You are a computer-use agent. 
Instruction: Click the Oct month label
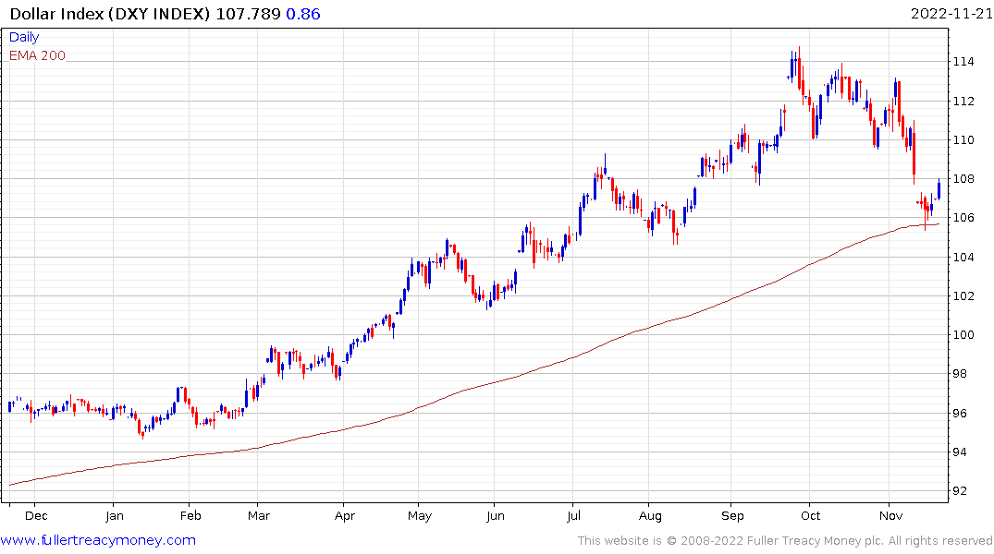click(x=811, y=516)
